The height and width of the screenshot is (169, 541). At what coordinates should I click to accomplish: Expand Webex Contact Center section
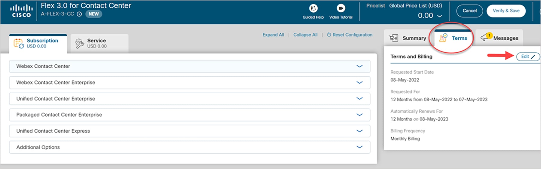[190, 66]
